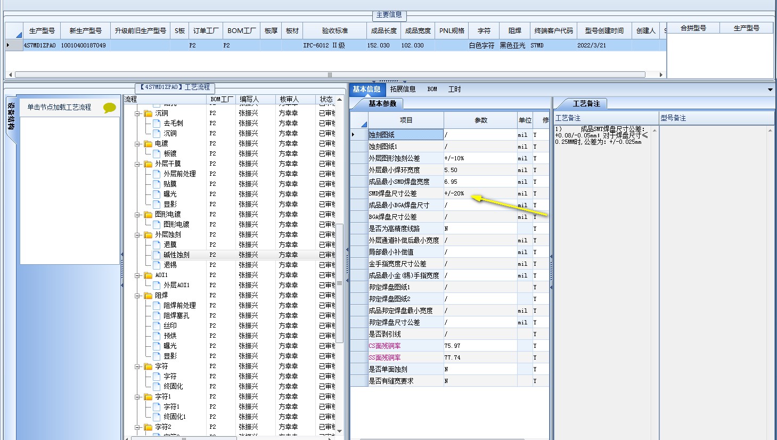Click the 沉铜 folder icon
The width and height of the screenshot is (777, 440).
(148, 113)
